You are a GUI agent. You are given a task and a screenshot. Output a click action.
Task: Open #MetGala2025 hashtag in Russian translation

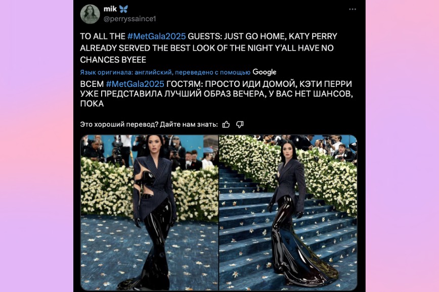(x=135, y=84)
